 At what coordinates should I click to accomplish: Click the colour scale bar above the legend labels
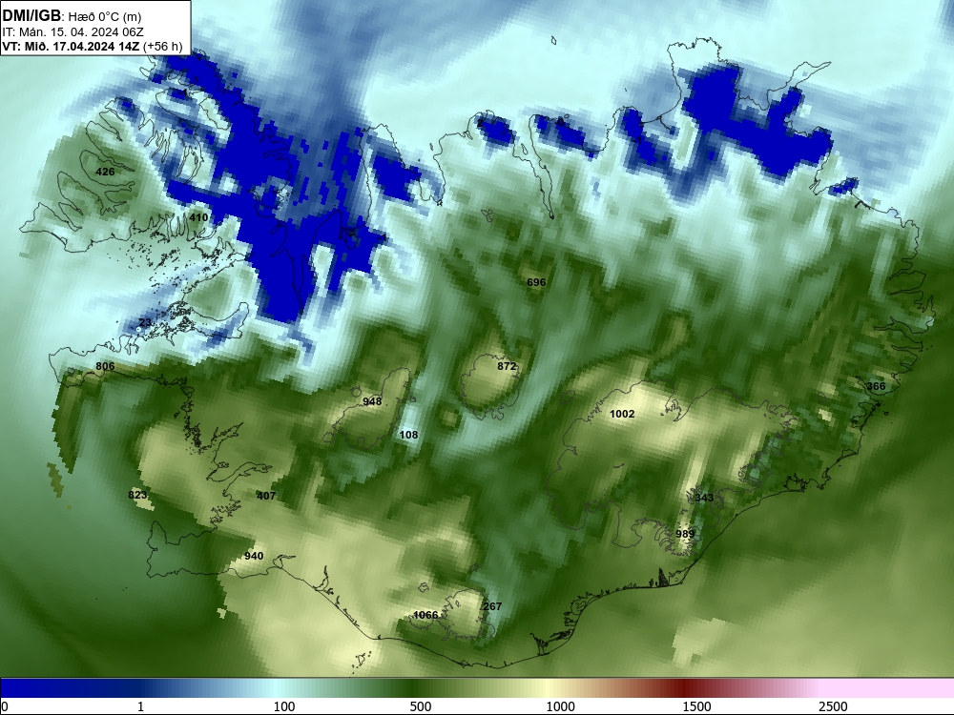click(x=477, y=687)
